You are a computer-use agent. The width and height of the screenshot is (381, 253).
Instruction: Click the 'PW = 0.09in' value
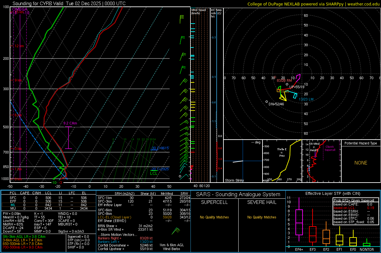click(12, 214)
